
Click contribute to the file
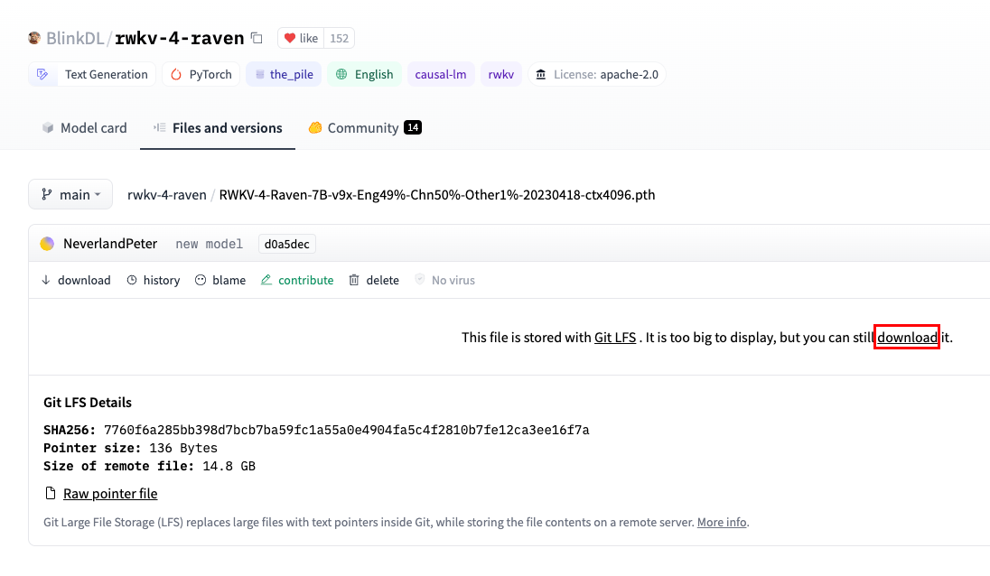point(297,280)
